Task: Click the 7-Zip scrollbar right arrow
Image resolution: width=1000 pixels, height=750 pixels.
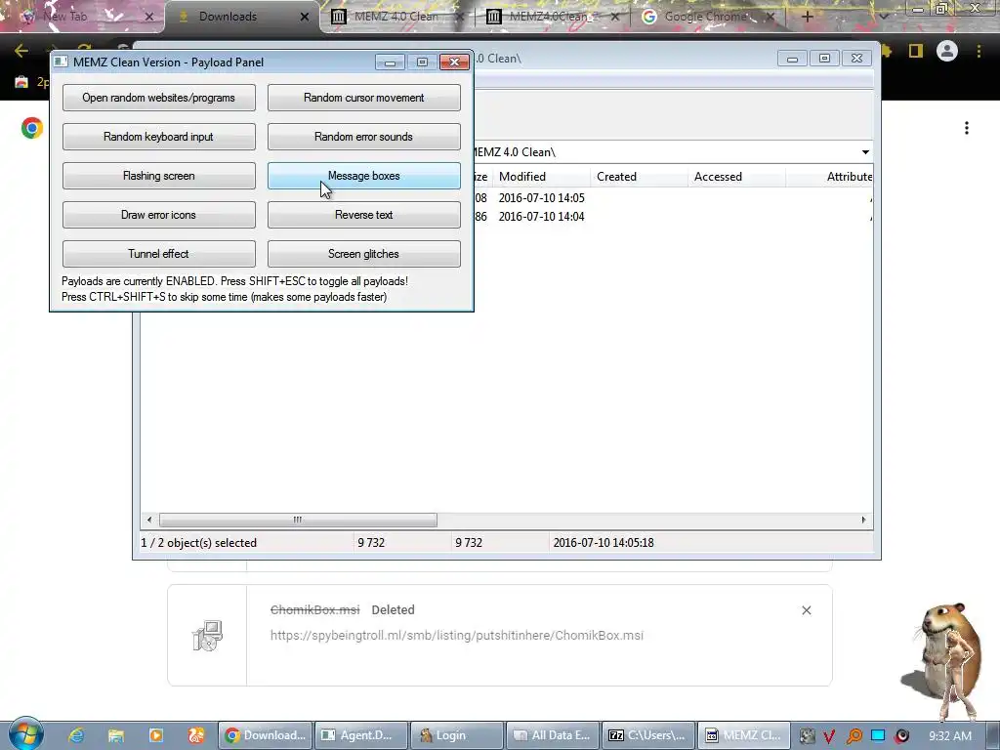Action: pos(863,520)
